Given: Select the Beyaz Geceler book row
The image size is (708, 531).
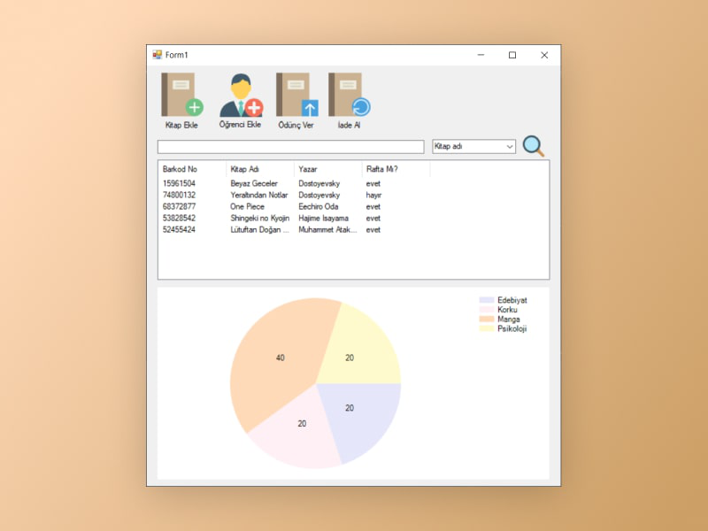Looking at the screenshot, I should tap(254, 183).
